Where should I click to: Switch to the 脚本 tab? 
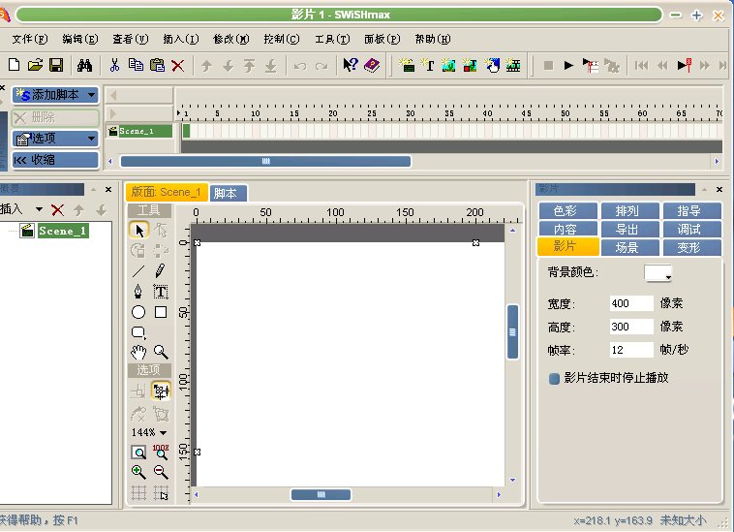click(x=229, y=193)
